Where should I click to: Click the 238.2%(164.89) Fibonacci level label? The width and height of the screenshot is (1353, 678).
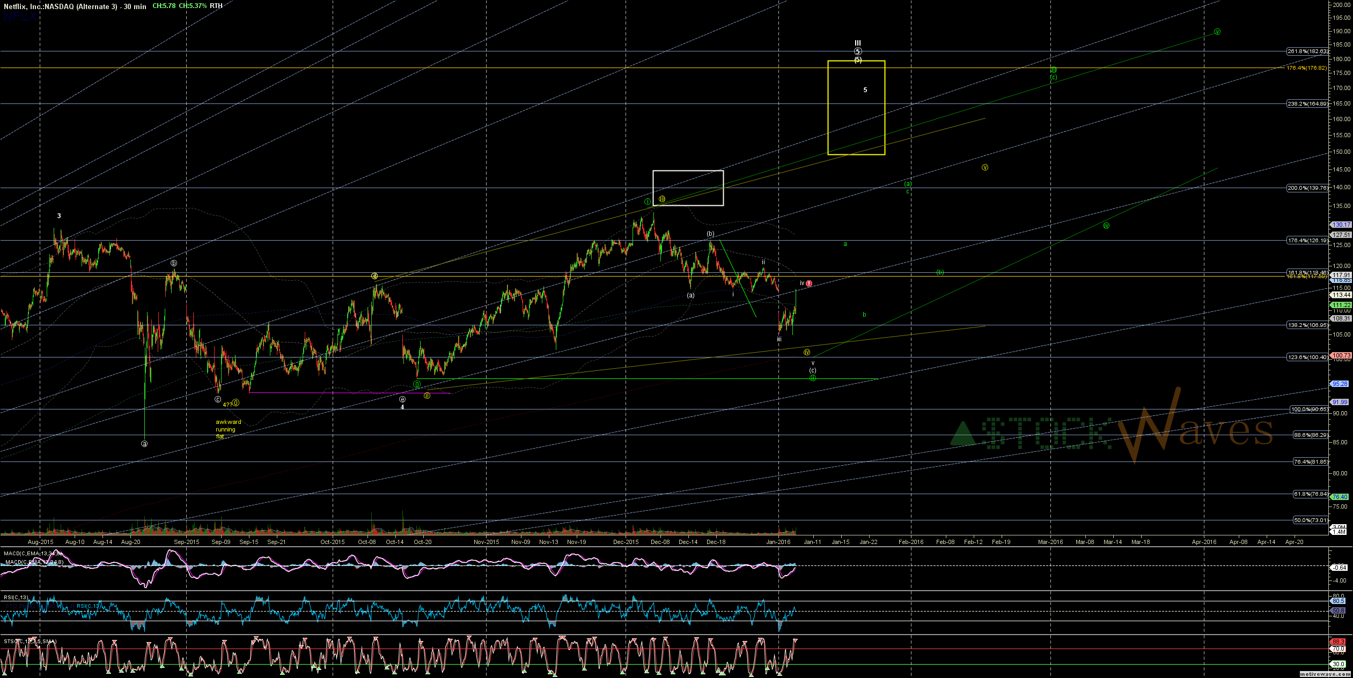pos(1307,104)
